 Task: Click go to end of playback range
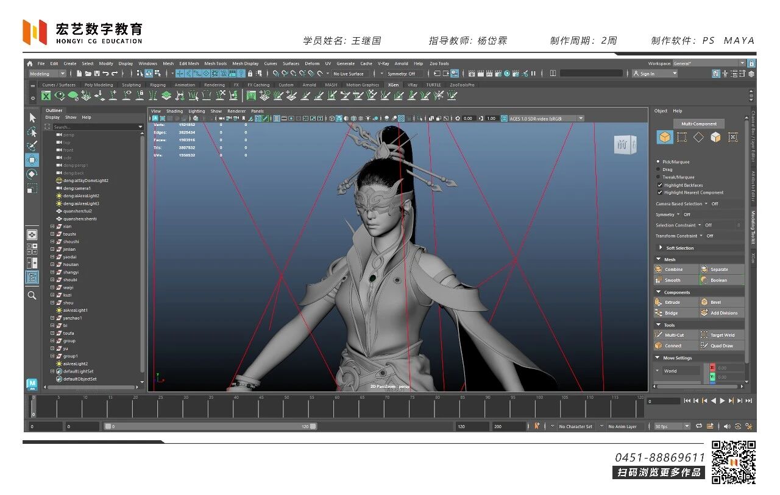pyautogui.click(x=749, y=401)
